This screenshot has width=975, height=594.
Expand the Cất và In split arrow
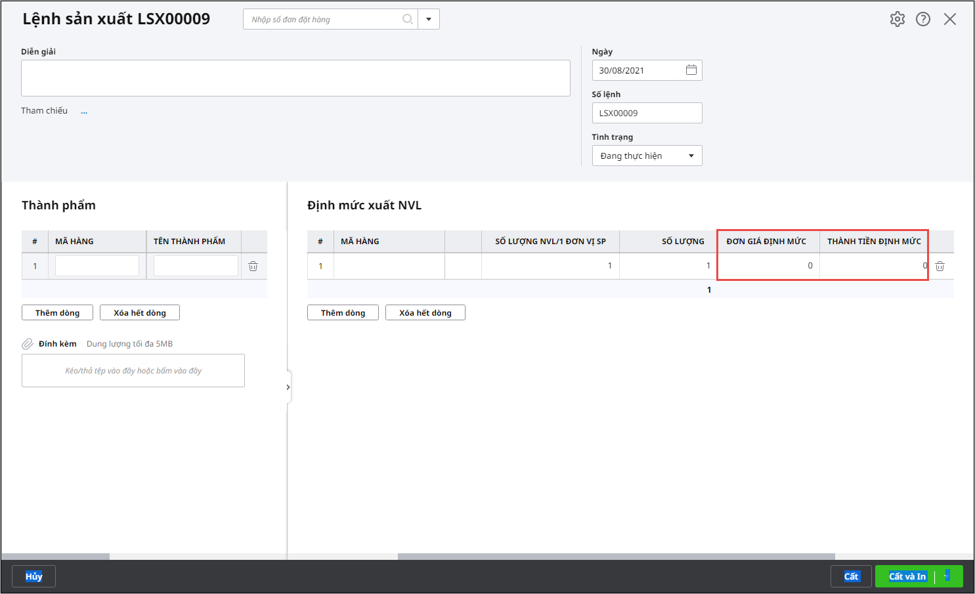947,576
